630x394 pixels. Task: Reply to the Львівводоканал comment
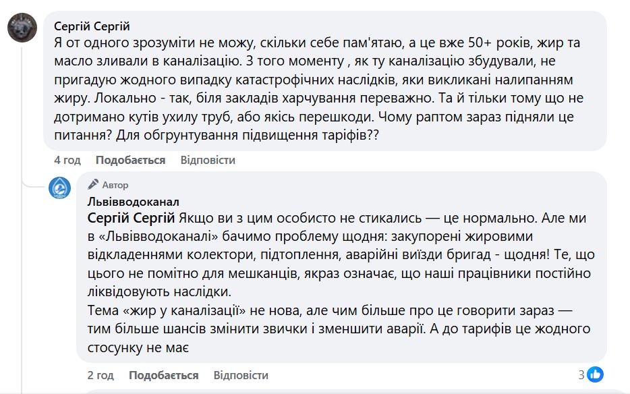pos(241,375)
